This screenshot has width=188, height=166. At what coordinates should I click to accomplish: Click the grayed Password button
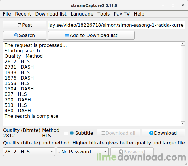(132, 152)
